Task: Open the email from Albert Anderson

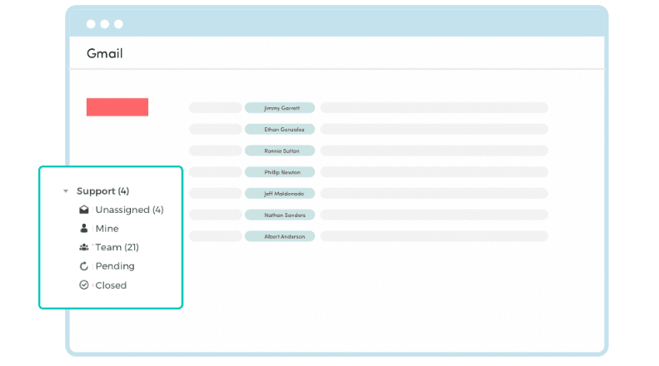Action: pos(280,236)
